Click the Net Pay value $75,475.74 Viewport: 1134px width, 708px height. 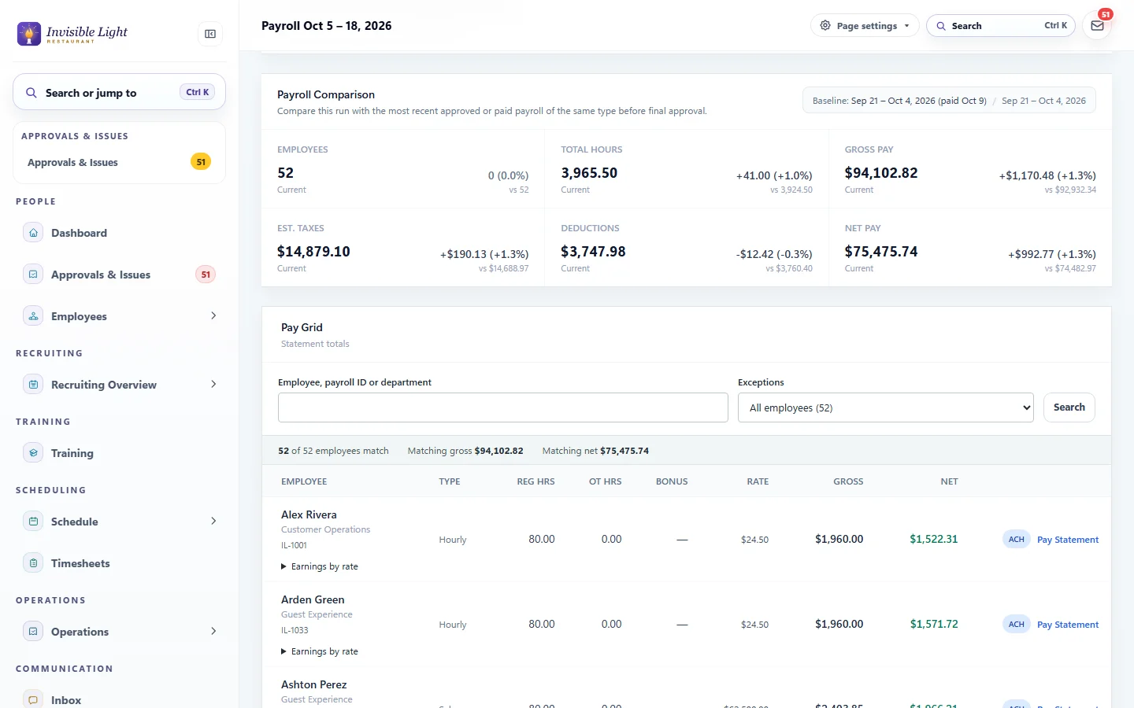pyautogui.click(x=881, y=252)
